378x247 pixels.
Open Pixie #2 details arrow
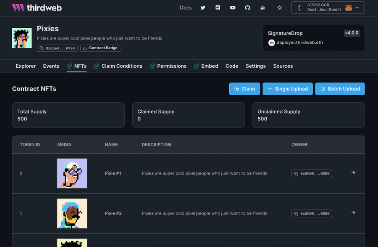point(353,213)
